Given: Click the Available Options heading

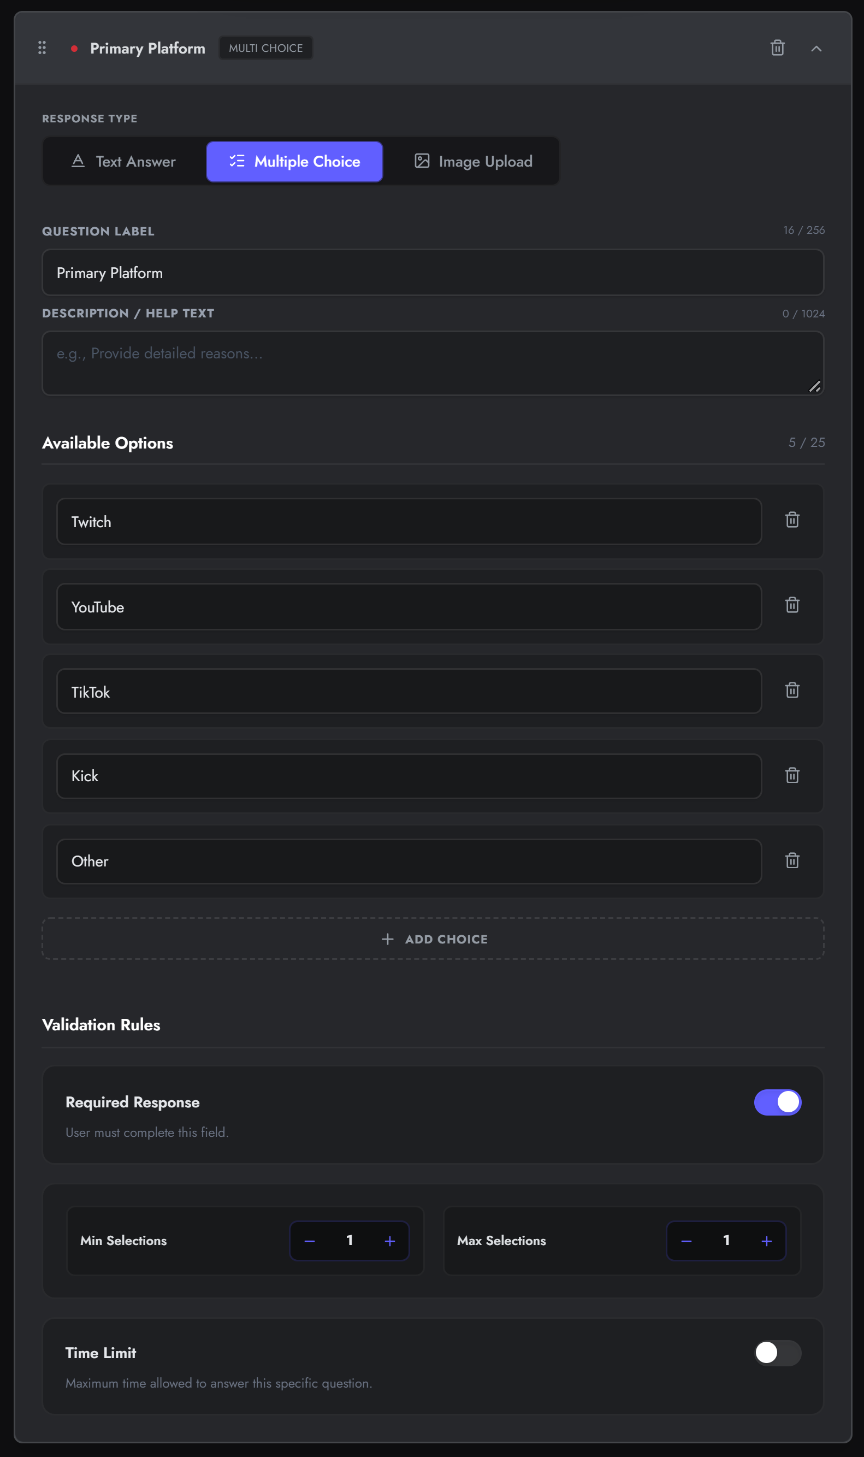Looking at the screenshot, I should (108, 443).
